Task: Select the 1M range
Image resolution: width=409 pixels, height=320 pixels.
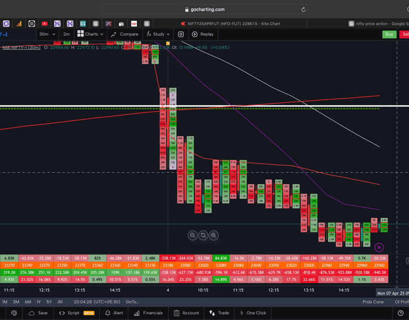Action: (5, 302)
